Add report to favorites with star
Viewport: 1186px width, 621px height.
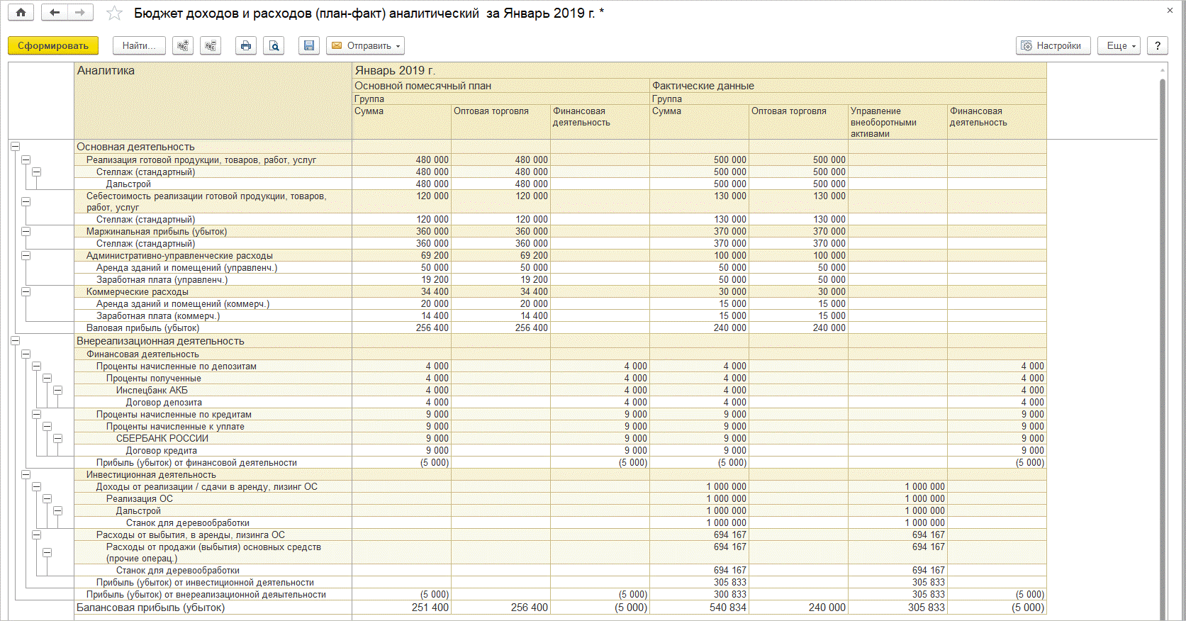[x=114, y=13]
